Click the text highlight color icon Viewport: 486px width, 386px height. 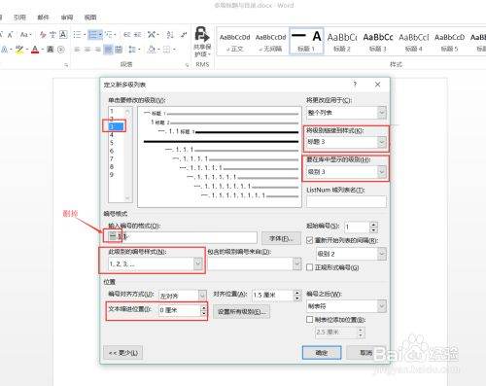[20, 50]
